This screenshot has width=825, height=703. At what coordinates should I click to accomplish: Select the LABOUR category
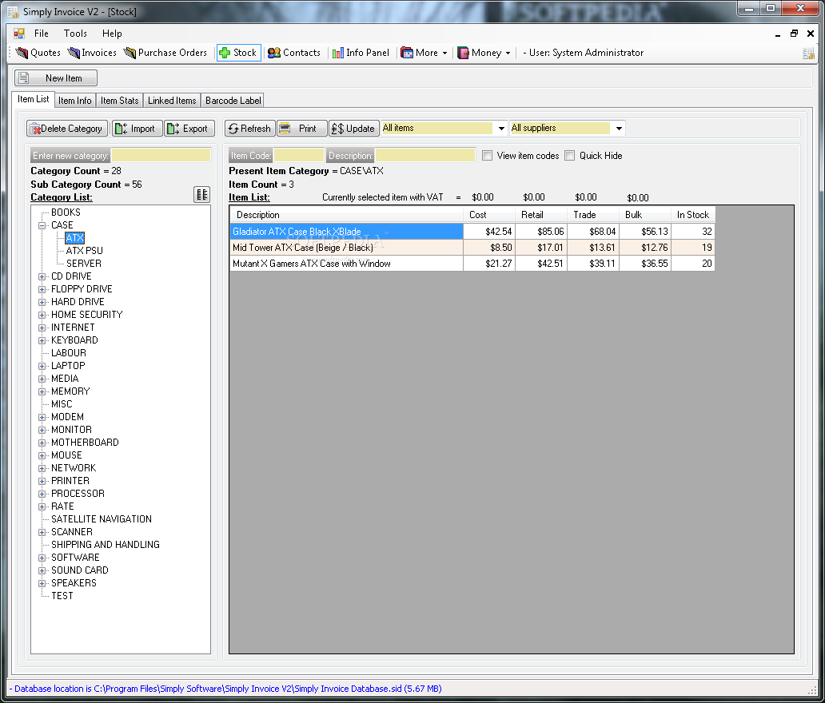click(69, 353)
